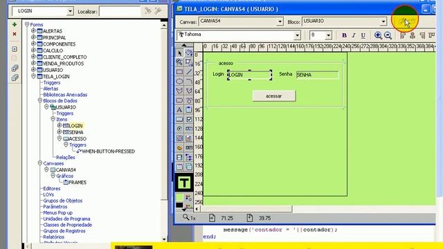Click the red X delete icon
Screen dimensions: 443x249
point(15,34)
